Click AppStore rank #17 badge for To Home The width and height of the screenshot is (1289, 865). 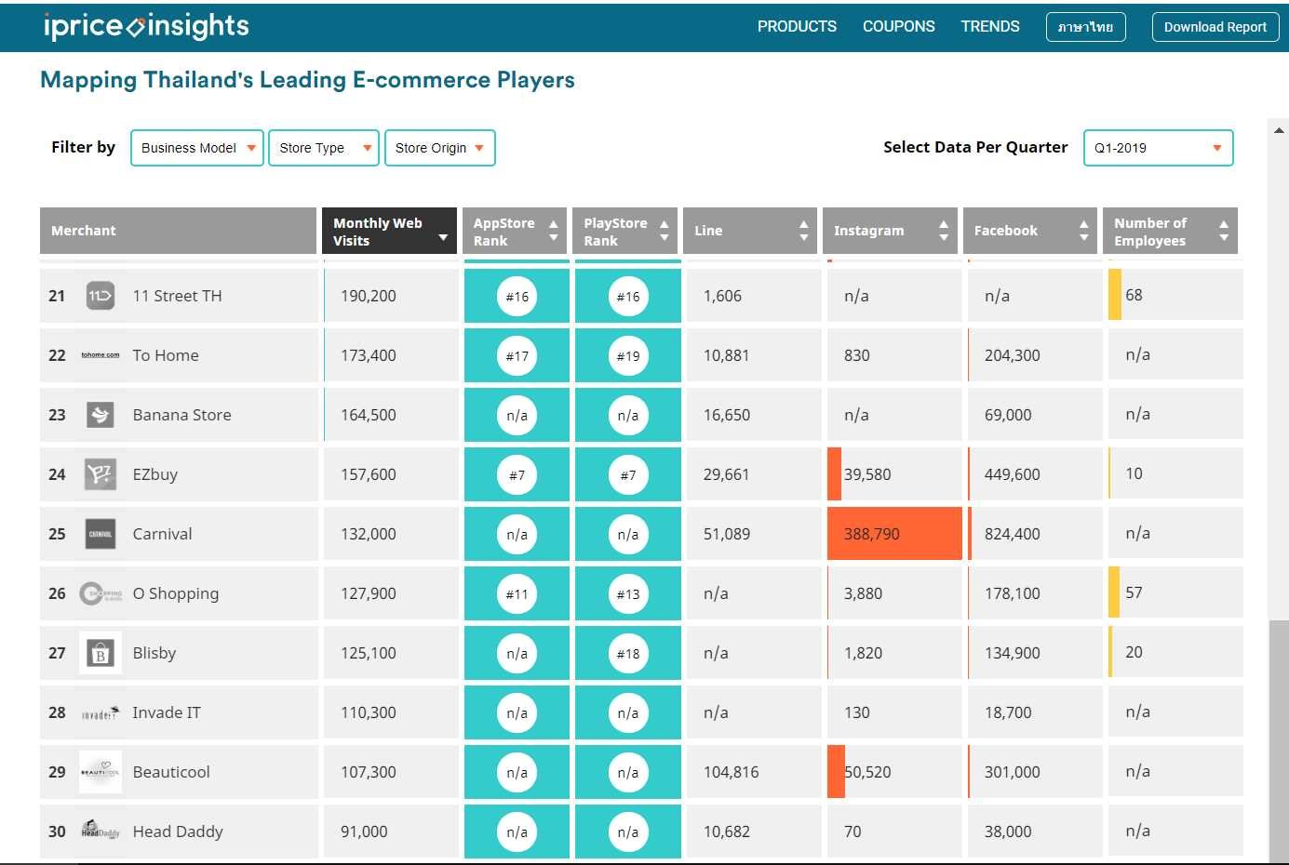[517, 356]
